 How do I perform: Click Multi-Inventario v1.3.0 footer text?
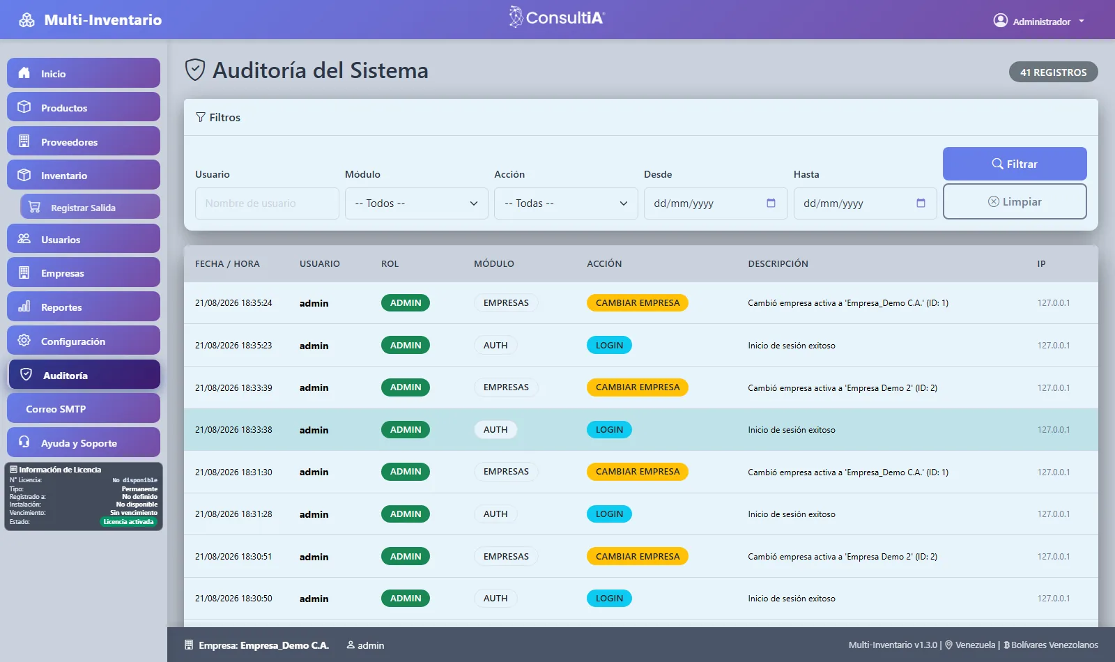(893, 645)
